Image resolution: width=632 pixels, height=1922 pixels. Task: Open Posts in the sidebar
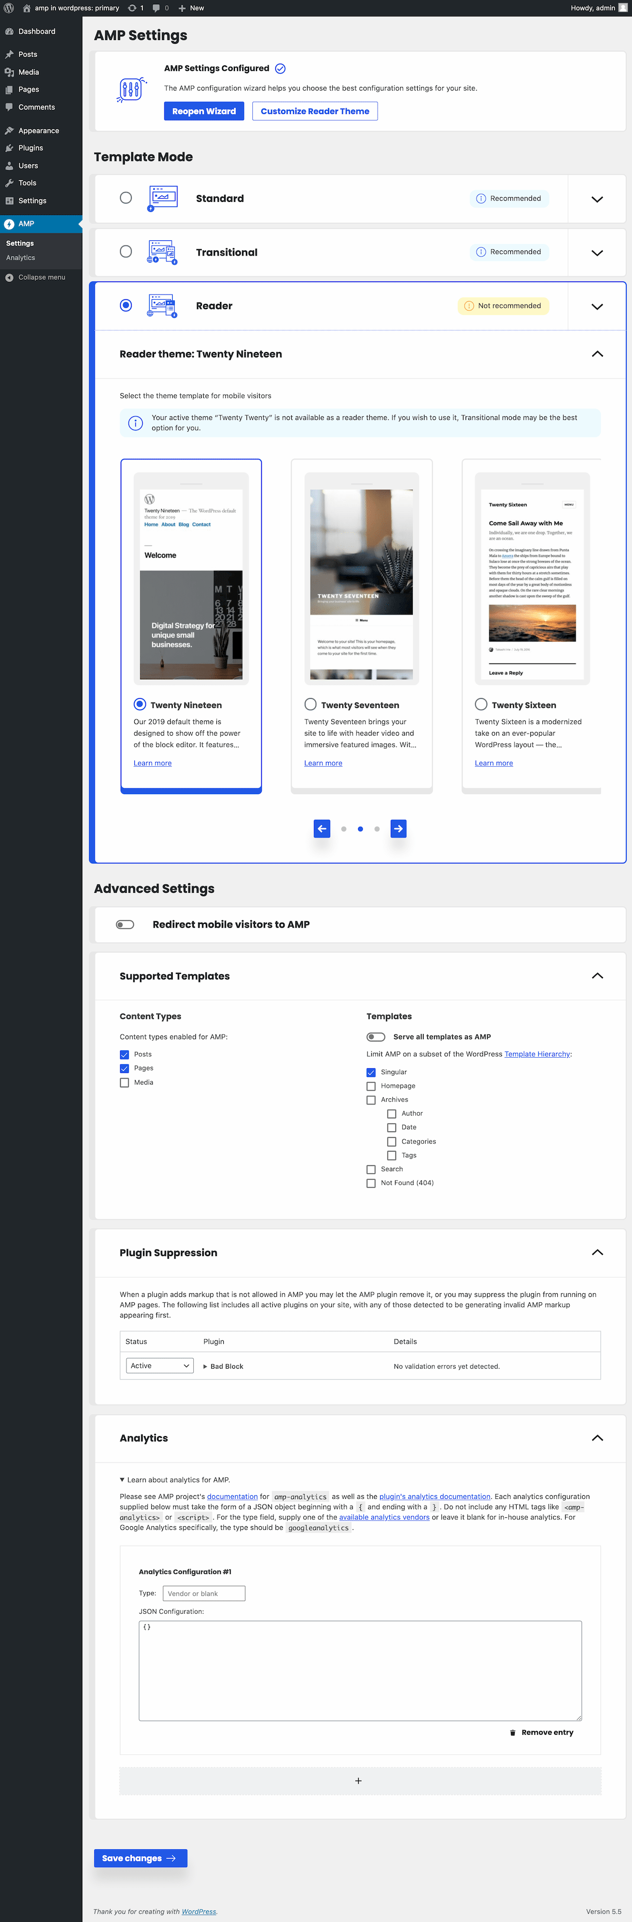coord(27,54)
